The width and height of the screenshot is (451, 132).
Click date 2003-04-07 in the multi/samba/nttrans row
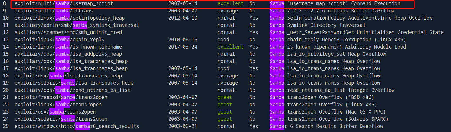coord(183,11)
